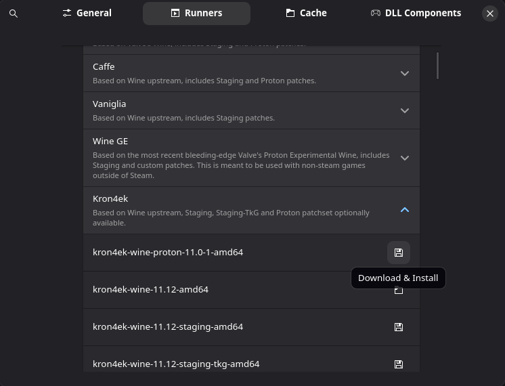Screen dimensions: 505x386
Task: Install kron4ek-wine-11.12-staging-amd64 using its save icon
Action: tap(399, 327)
